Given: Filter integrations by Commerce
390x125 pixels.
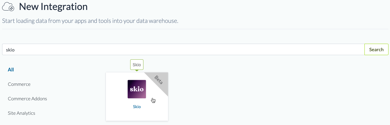Looking at the screenshot, I should 19,84.
